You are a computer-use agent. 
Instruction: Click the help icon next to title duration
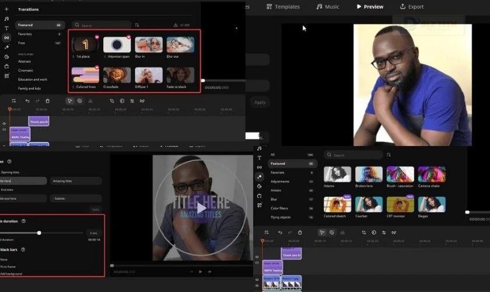pos(23,221)
